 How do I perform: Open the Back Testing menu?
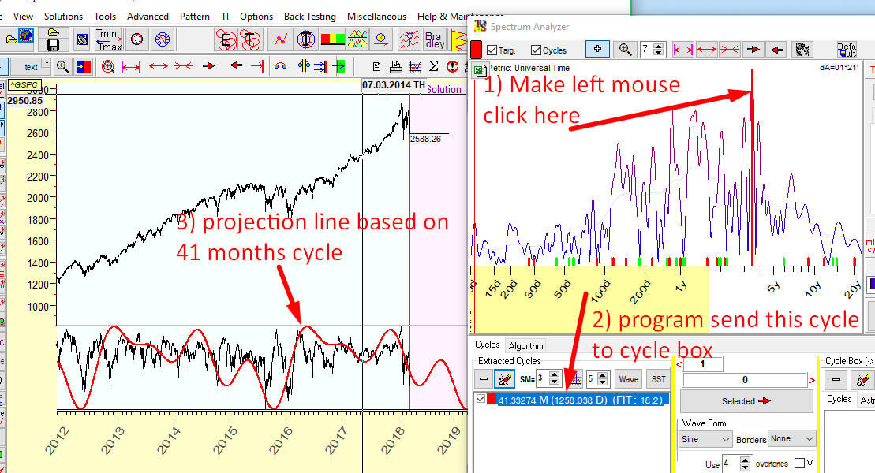309,16
